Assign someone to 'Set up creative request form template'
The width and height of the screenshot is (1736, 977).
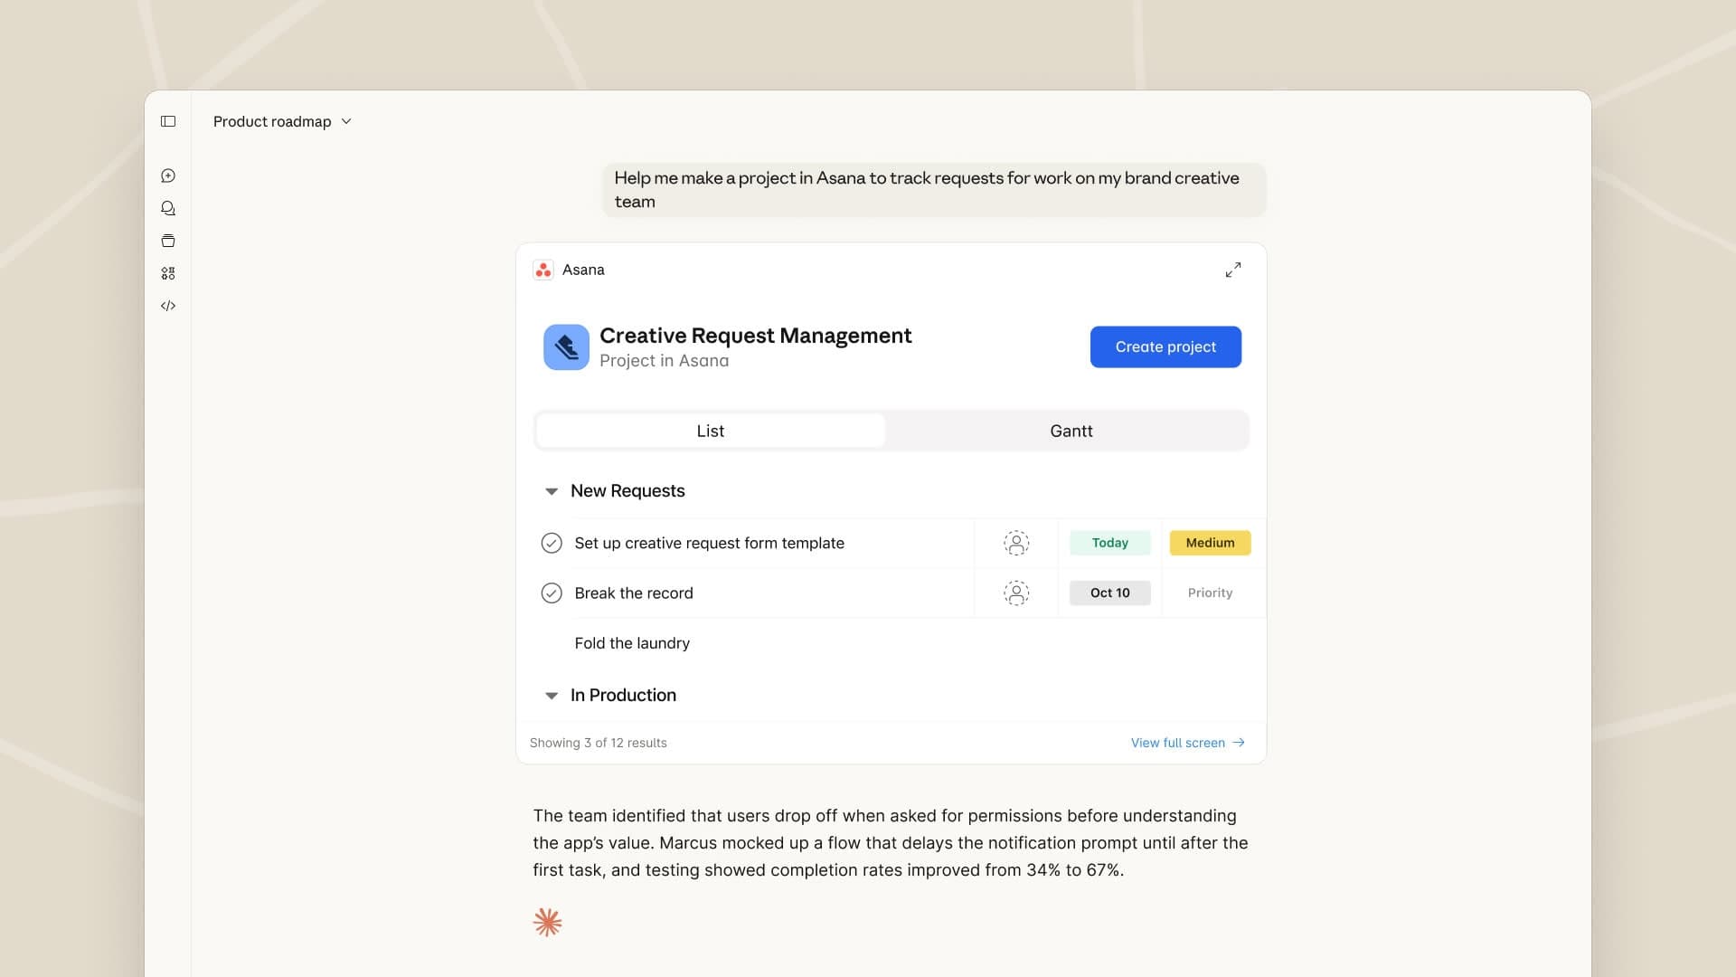pyautogui.click(x=1016, y=543)
